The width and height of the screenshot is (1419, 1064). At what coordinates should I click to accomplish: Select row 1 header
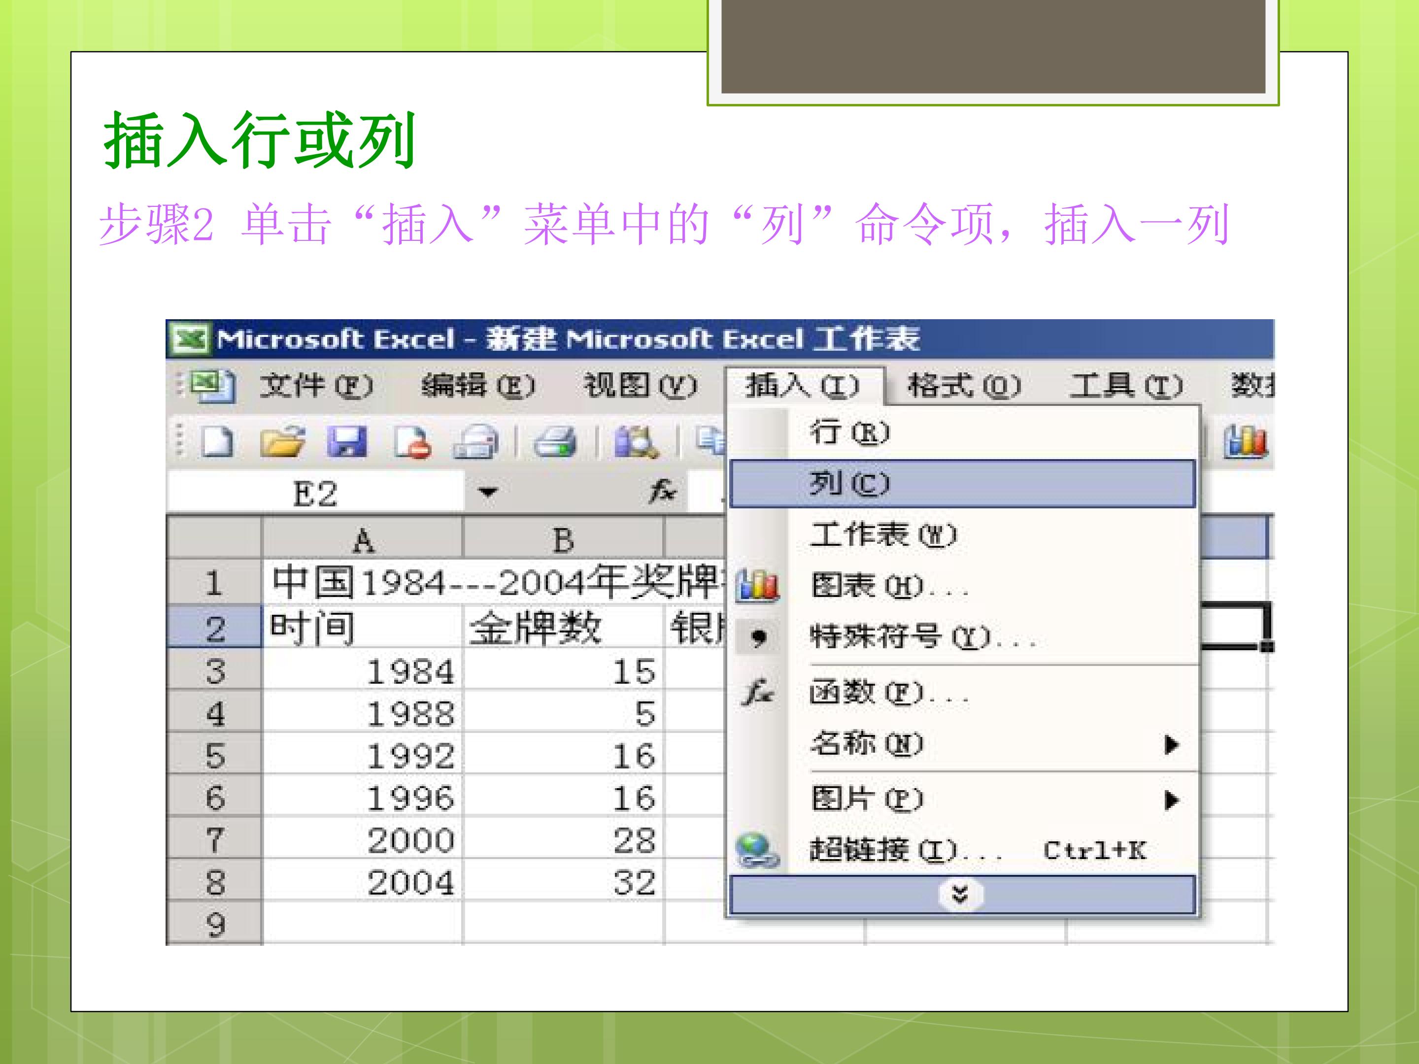pos(214,582)
